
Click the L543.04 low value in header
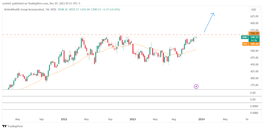click(x=85, y=10)
